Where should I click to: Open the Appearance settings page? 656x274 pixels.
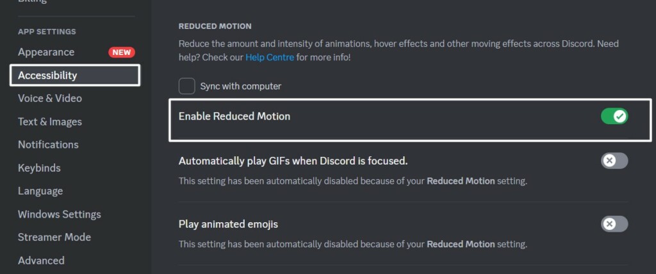[46, 52]
